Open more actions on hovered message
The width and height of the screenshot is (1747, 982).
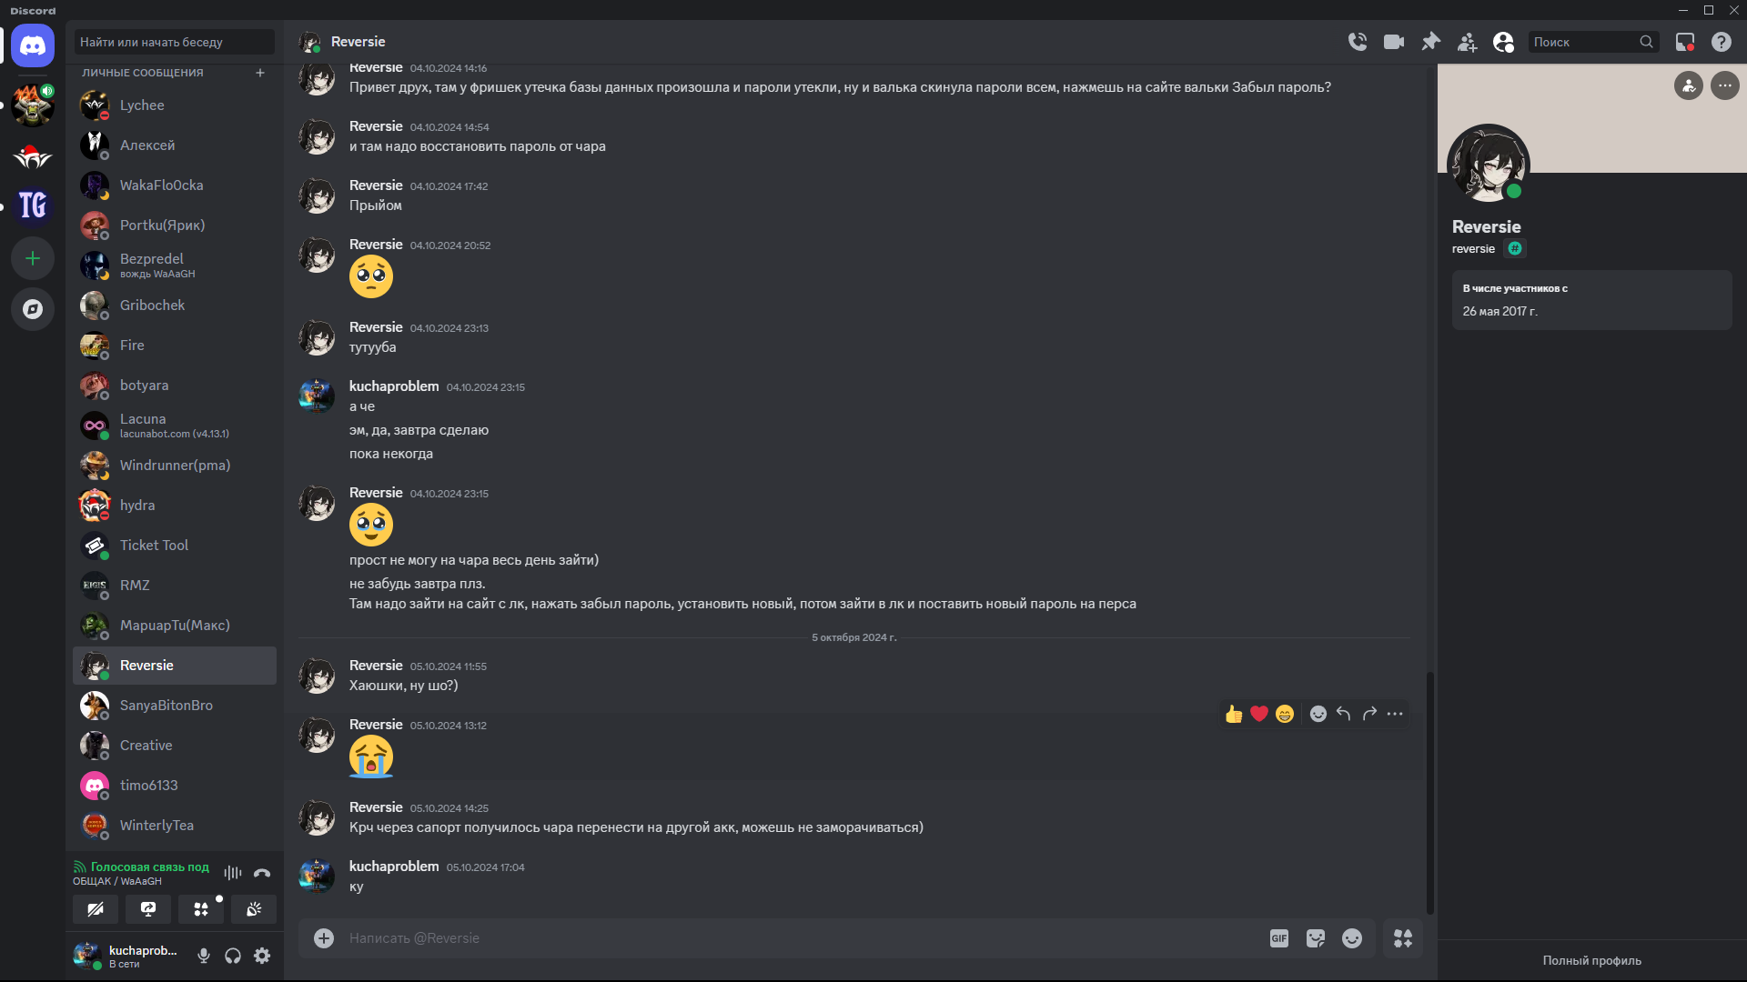tap(1395, 714)
